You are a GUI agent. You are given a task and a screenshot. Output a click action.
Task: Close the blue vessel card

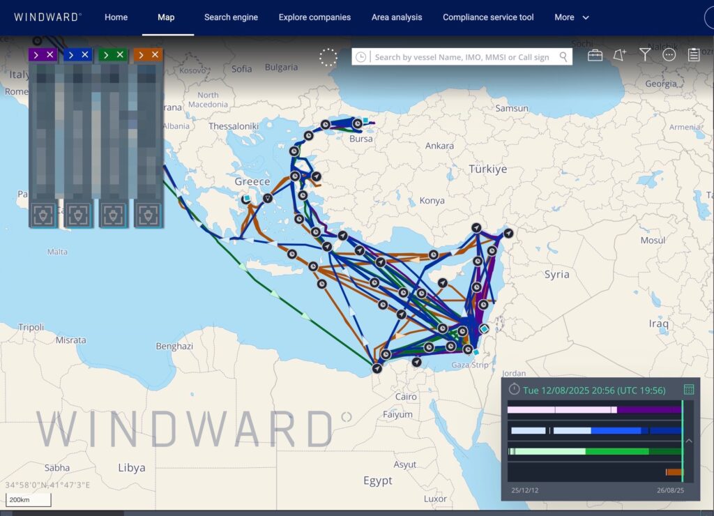[85, 54]
